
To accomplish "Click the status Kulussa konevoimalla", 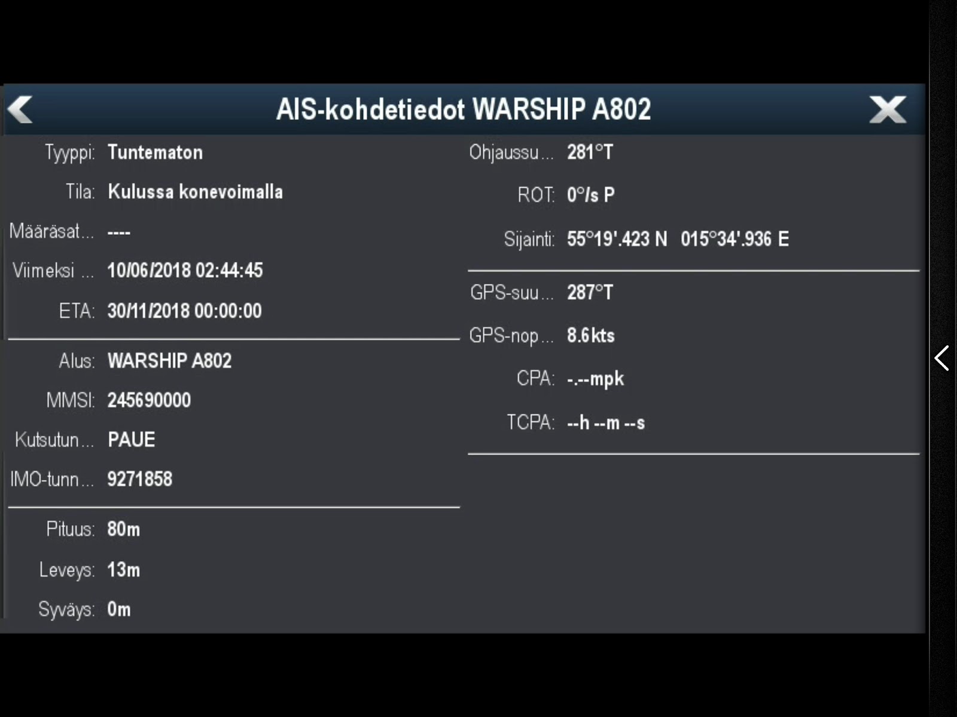I will click(x=195, y=192).
